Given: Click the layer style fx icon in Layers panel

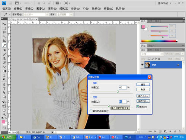Looking at the screenshot, I should coord(155,131).
